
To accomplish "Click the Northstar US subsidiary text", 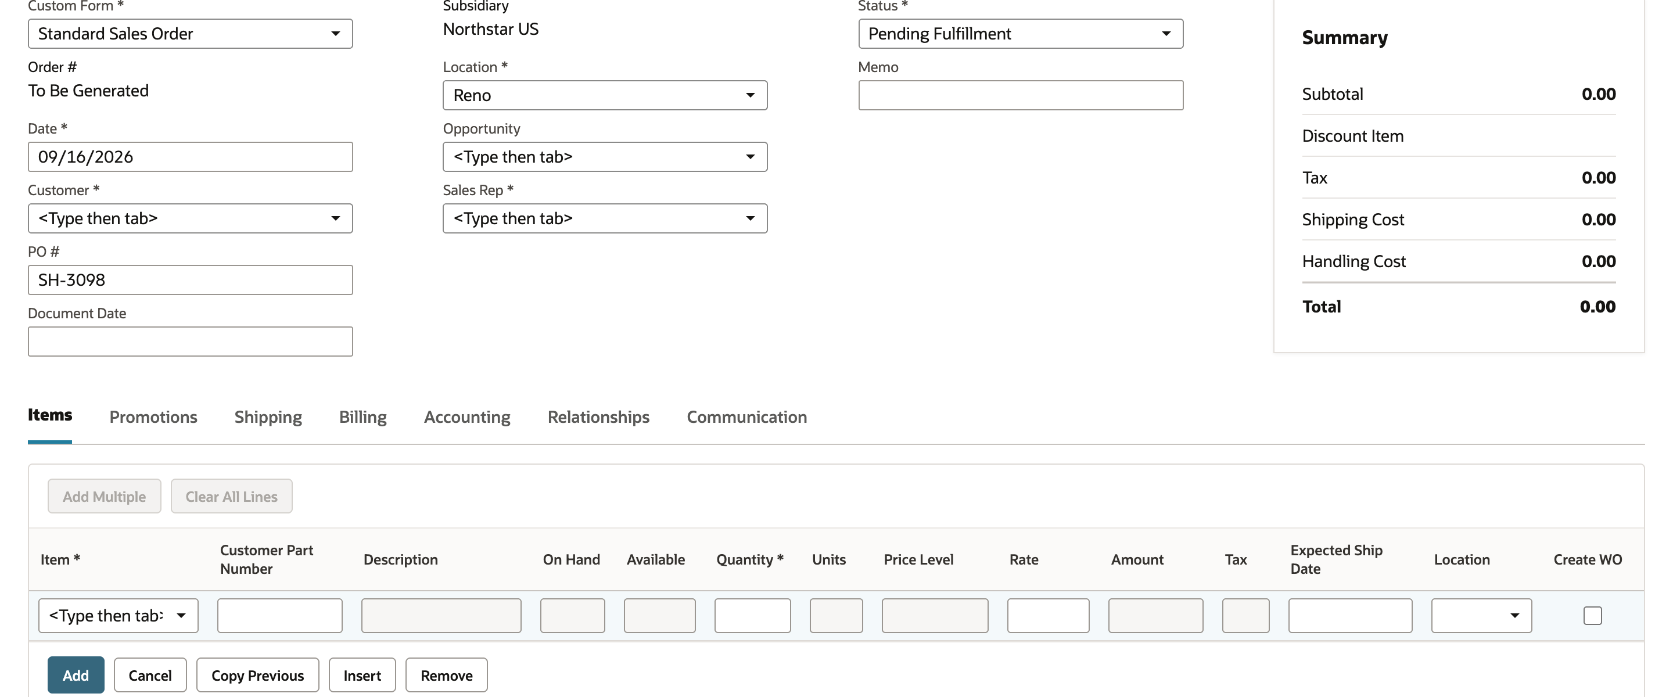I will click(x=490, y=29).
